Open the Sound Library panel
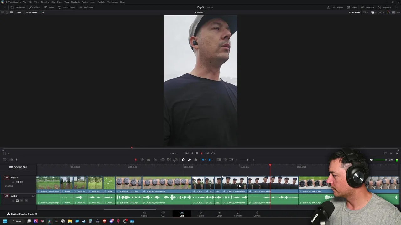Viewport: 401px width, 225px height. click(x=66, y=7)
